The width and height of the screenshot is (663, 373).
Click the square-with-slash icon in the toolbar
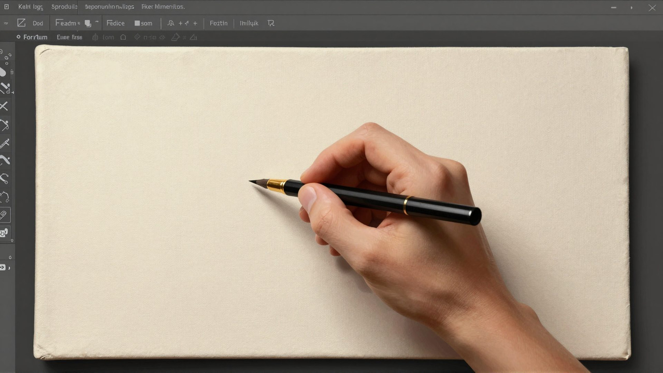tap(21, 23)
